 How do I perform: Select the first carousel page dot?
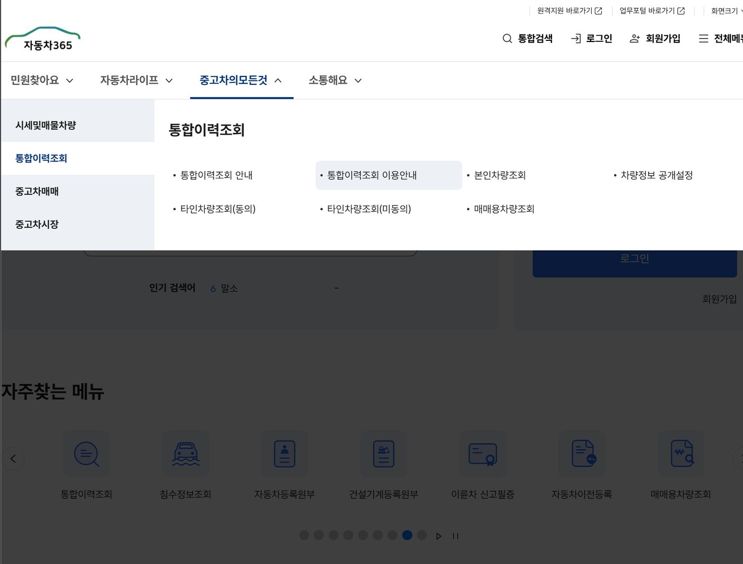[x=304, y=535]
